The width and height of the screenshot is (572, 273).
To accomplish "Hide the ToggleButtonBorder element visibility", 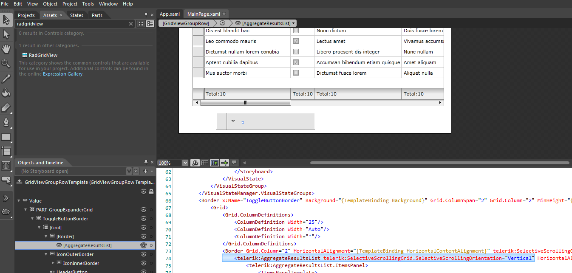I will point(144,219).
